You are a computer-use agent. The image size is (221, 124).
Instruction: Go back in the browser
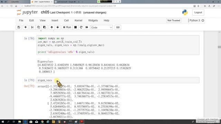pyautogui.click(x=2, y=6)
